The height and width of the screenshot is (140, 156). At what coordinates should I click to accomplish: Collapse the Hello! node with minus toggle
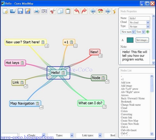point(50,77)
